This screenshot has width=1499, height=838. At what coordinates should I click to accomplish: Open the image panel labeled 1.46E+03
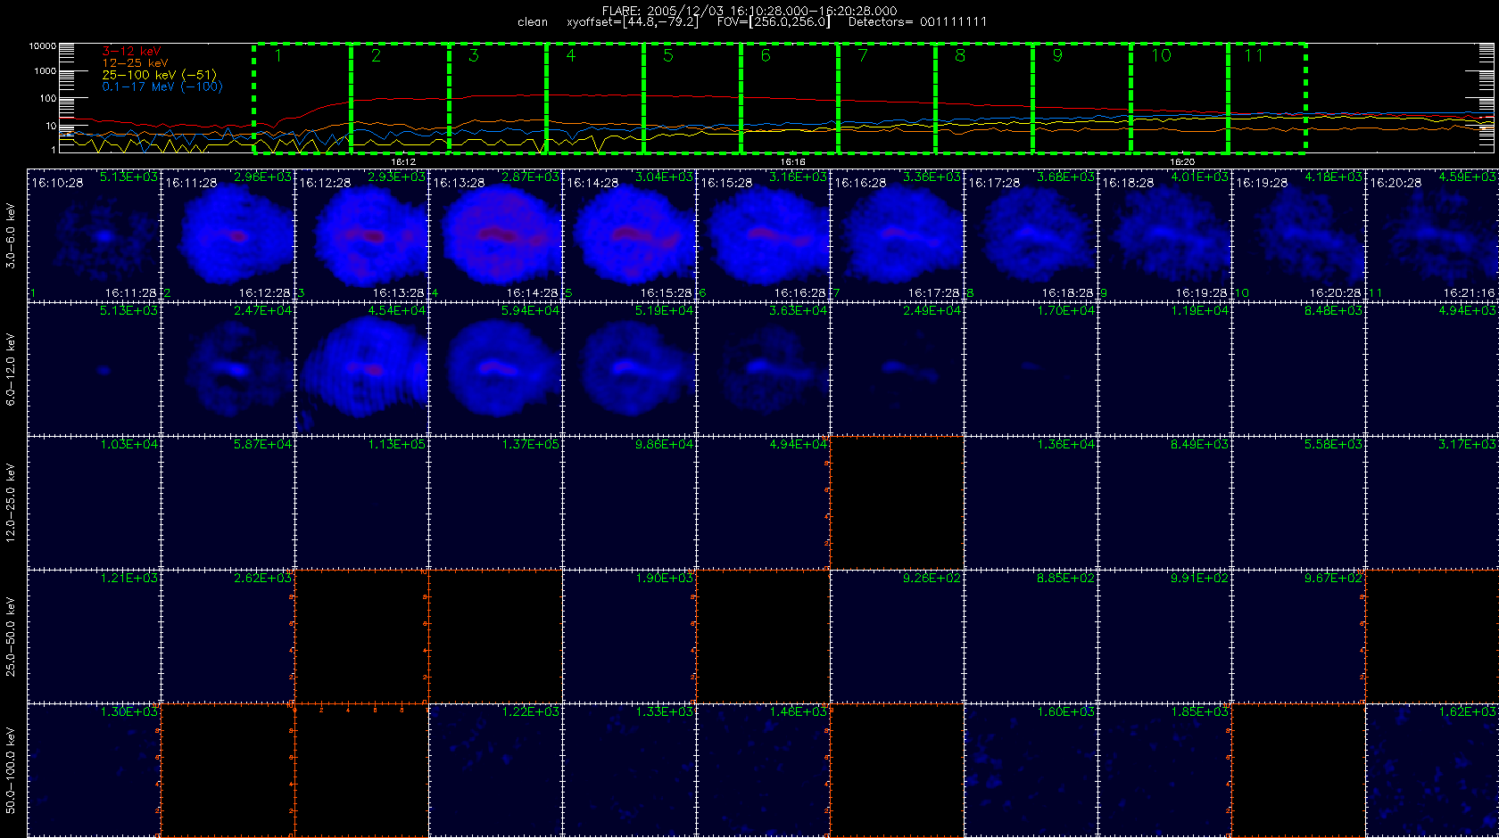click(x=763, y=770)
